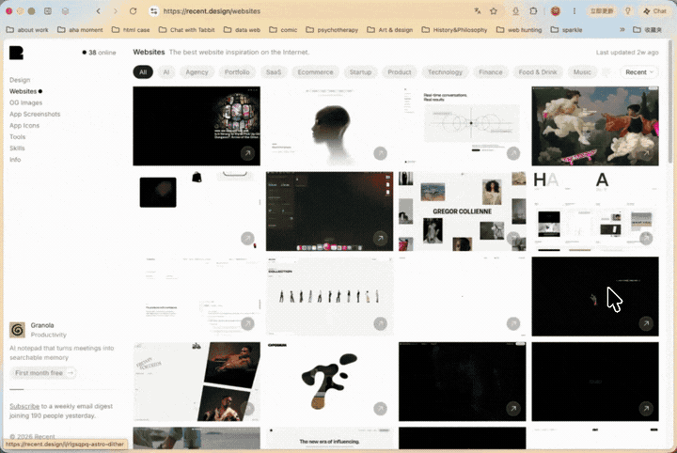Screen dimensions: 677x453
Task: Open the Art & design bookmark folder
Action: 390,30
